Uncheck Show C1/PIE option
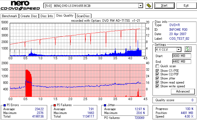The image size is (197, 120). coord(157,71)
